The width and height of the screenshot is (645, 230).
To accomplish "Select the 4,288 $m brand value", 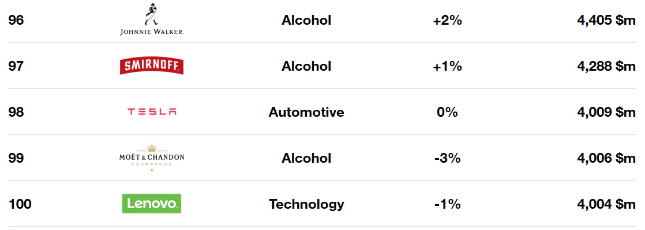I will click(606, 67).
